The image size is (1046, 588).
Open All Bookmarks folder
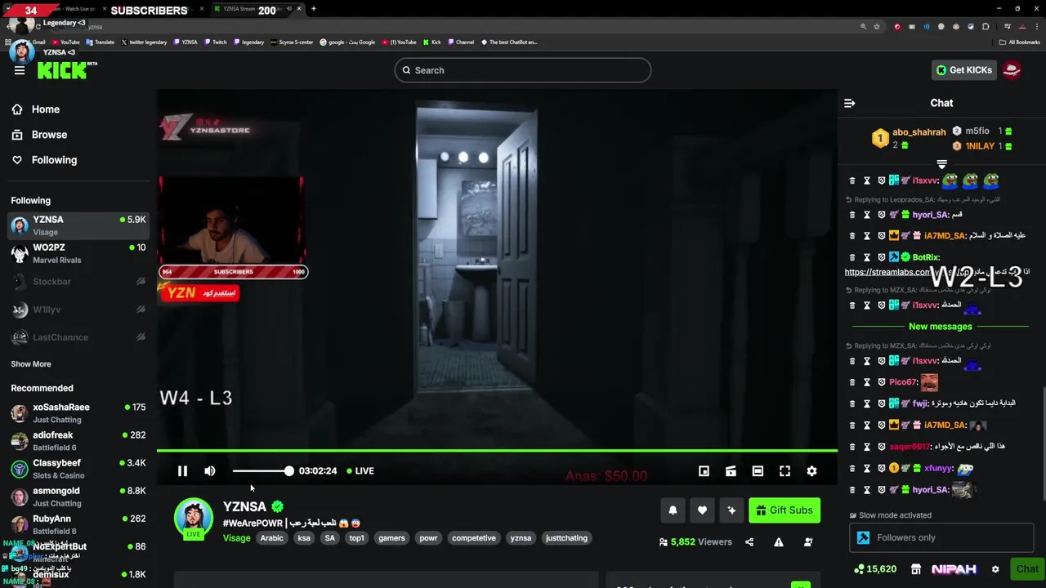tap(1019, 42)
